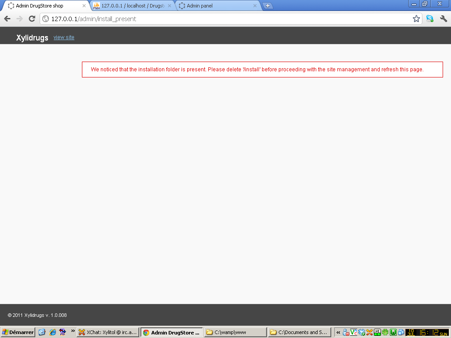
Task: Launch the FTP client quick launch icon
Action: pyautogui.click(x=63, y=332)
